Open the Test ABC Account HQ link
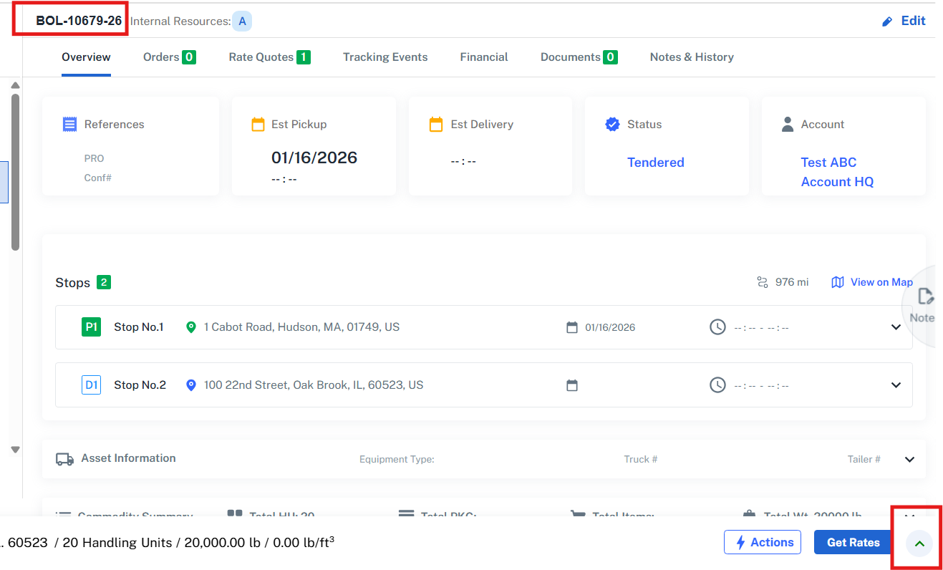The height and width of the screenshot is (570, 943). point(836,172)
